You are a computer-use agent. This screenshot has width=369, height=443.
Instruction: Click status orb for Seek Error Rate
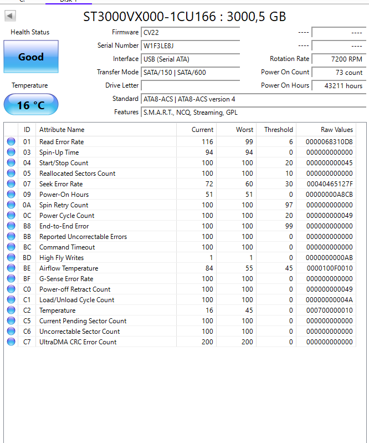pyautogui.click(x=11, y=184)
